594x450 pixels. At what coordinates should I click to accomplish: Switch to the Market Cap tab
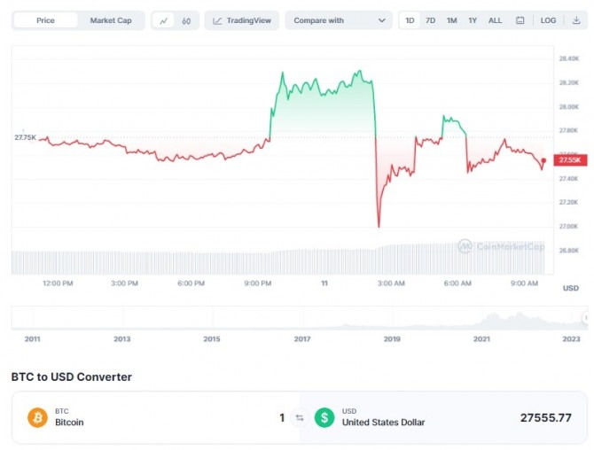pyautogui.click(x=111, y=20)
